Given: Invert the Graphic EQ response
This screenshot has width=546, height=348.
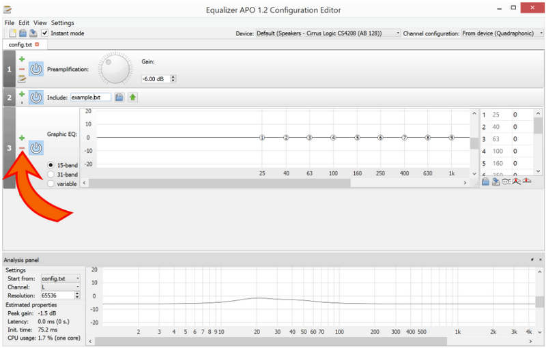Looking at the screenshot, I should point(506,182).
